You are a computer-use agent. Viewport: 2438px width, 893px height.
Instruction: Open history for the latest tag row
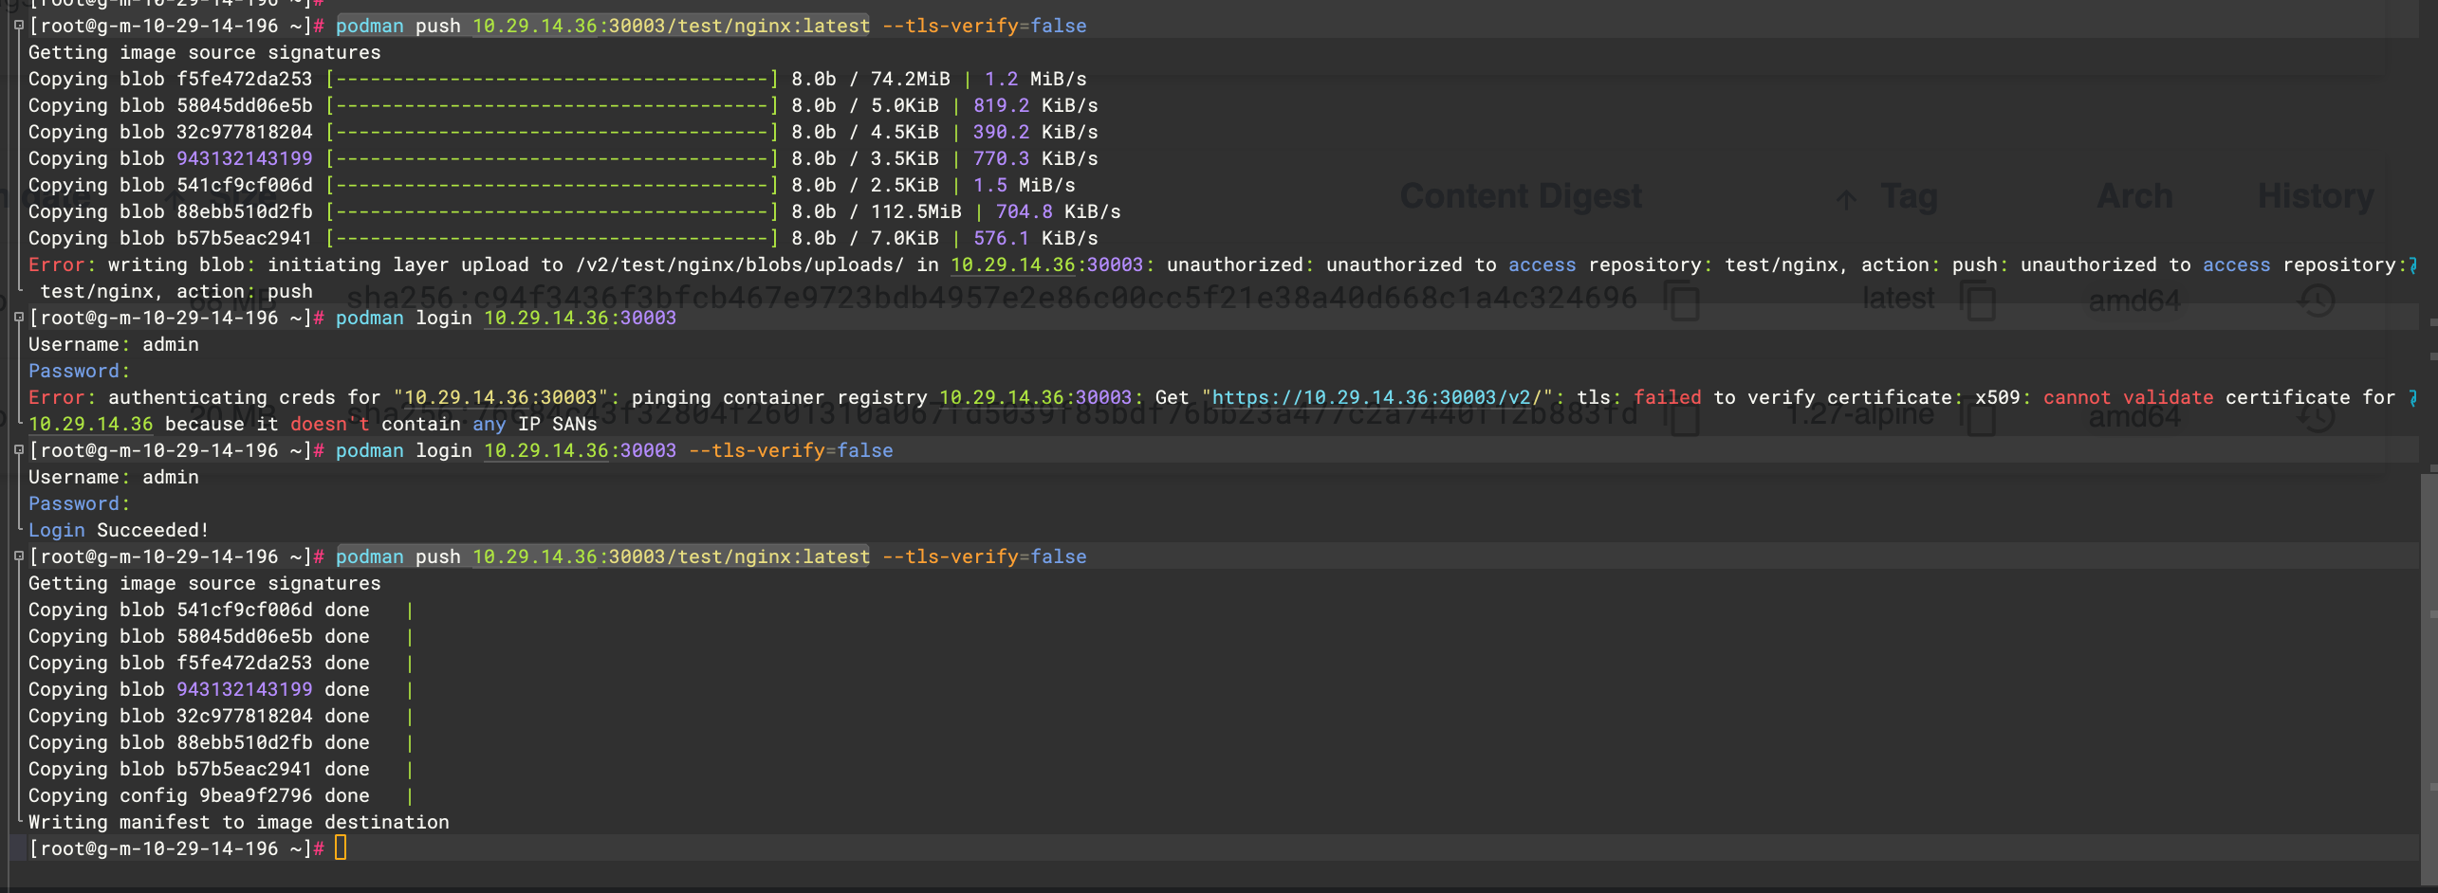point(2317,301)
